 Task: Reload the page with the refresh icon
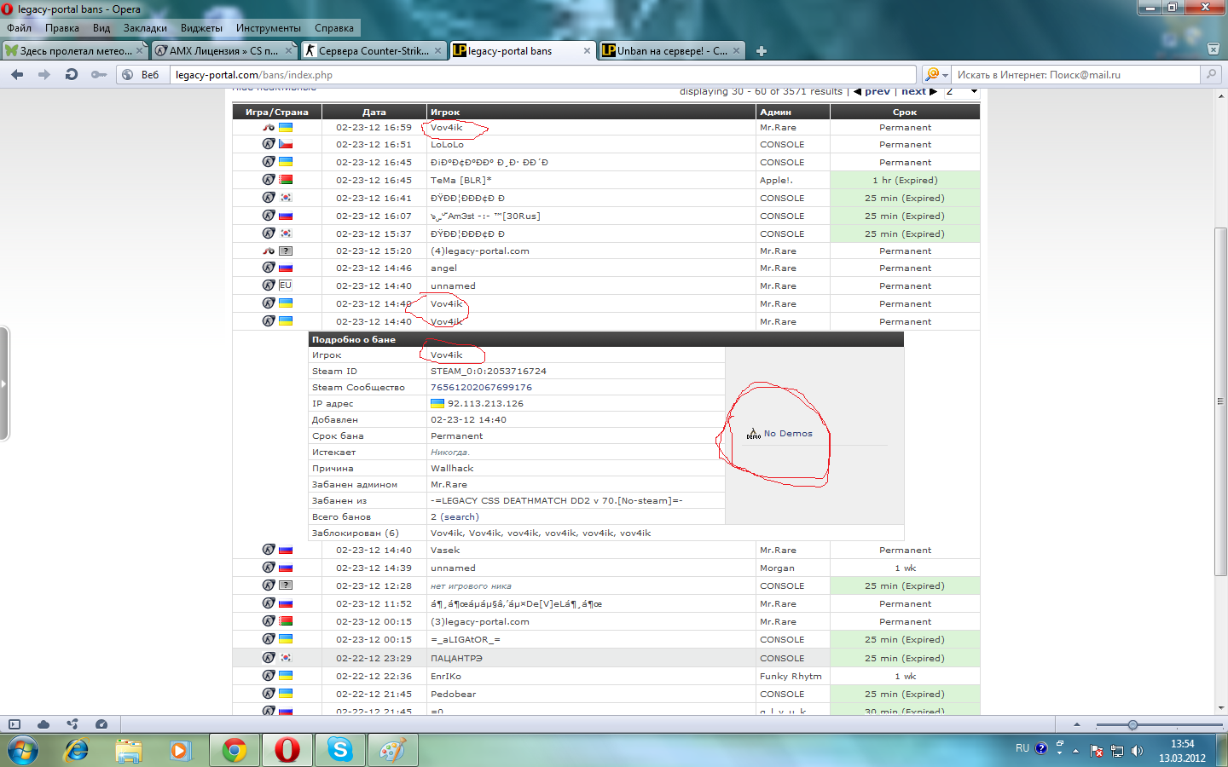point(72,75)
